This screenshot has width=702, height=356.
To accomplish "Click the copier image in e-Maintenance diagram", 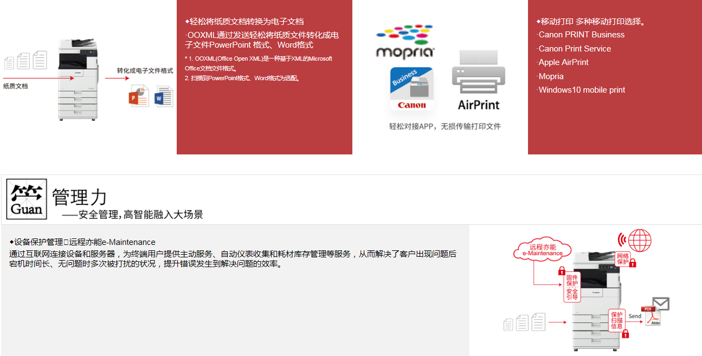I will (x=596, y=301).
